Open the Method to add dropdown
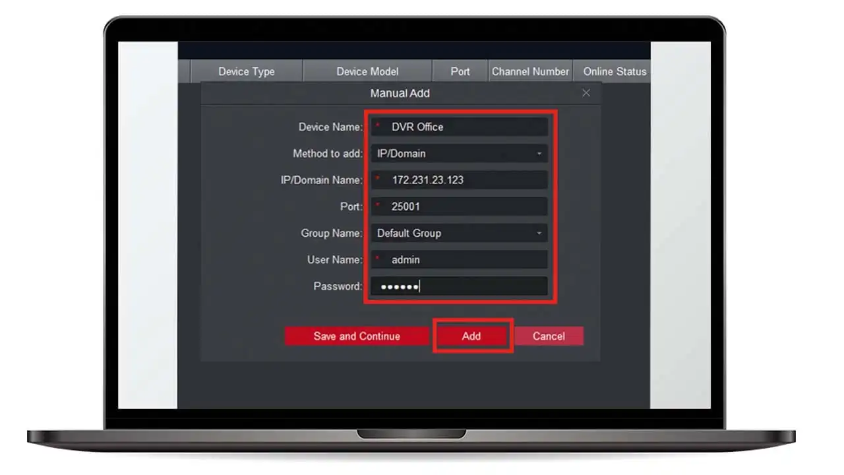844x475 pixels. pyautogui.click(x=459, y=154)
